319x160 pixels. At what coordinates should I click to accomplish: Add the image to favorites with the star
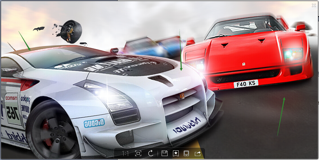tap(176, 153)
